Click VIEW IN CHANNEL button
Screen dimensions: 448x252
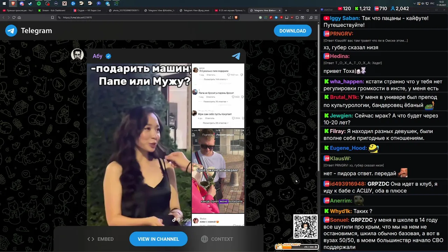158,239
